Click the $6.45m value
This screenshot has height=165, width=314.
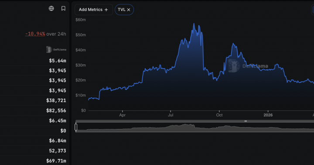pyautogui.click(x=58, y=121)
